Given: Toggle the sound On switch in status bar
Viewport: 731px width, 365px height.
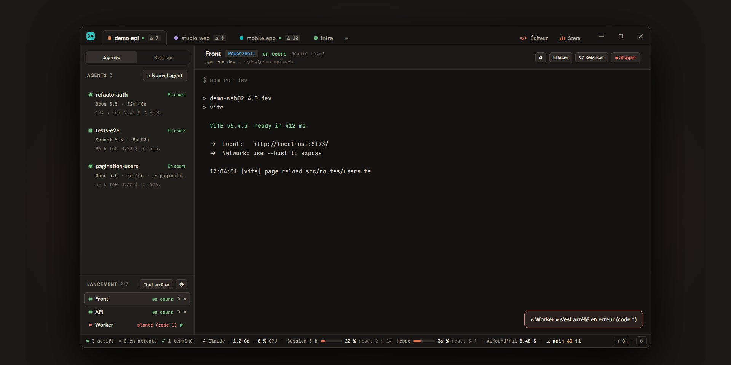Looking at the screenshot, I should [x=622, y=341].
